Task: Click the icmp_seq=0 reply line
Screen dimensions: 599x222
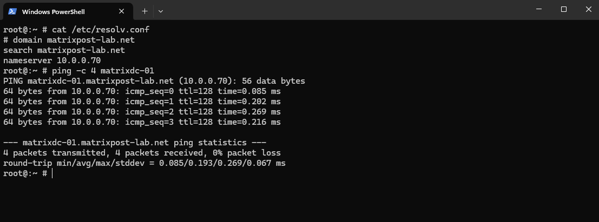Action: point(142,91)
